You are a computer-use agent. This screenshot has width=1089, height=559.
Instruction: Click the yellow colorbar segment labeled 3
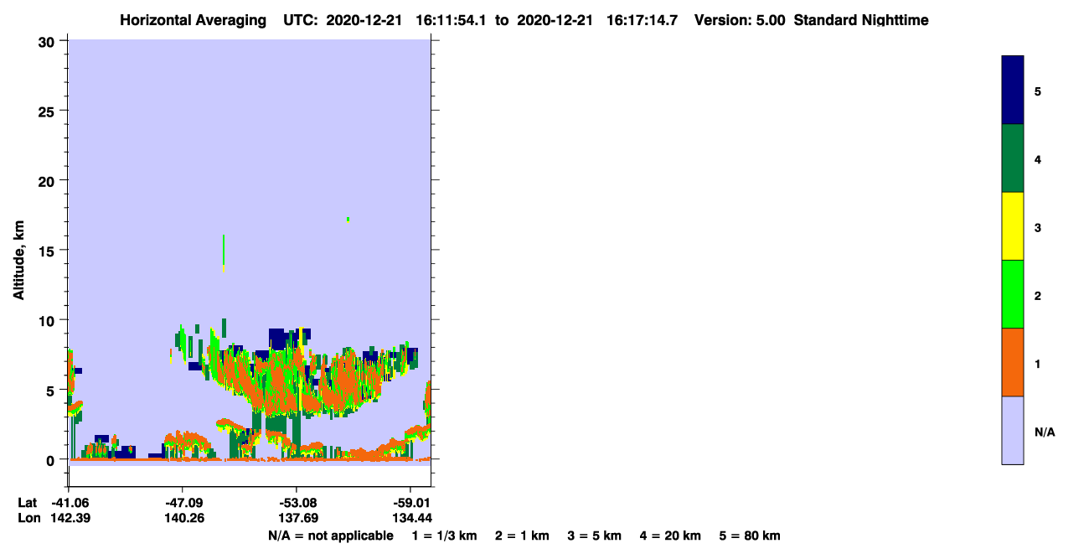pyautogui.click(x=1013, y=226)
